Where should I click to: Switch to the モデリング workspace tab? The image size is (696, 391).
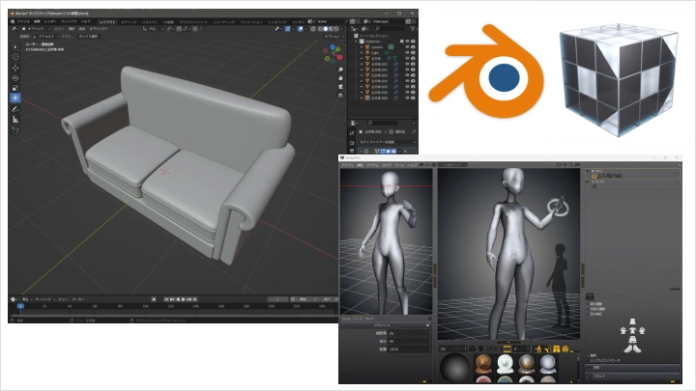click(129, 21)
